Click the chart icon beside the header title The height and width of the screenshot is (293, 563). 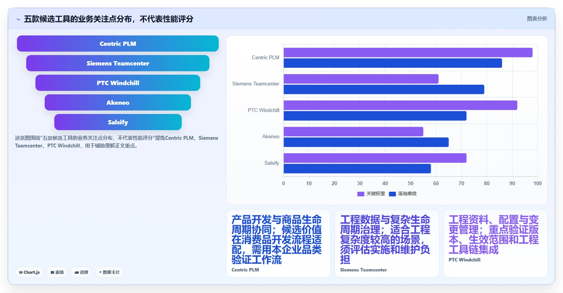pyautogui.click(x=18, y=19)
